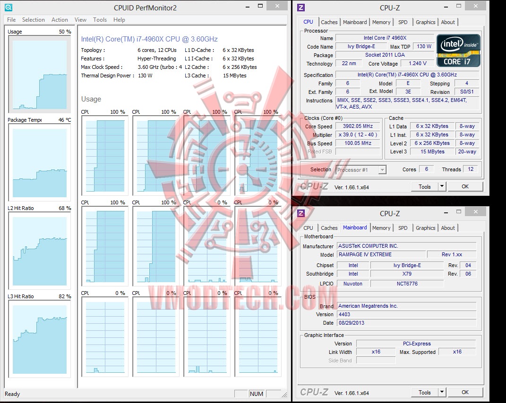Click the BIOS date 08/29/2013 field
Screen dimensions: 506x403
pos(407,323)
